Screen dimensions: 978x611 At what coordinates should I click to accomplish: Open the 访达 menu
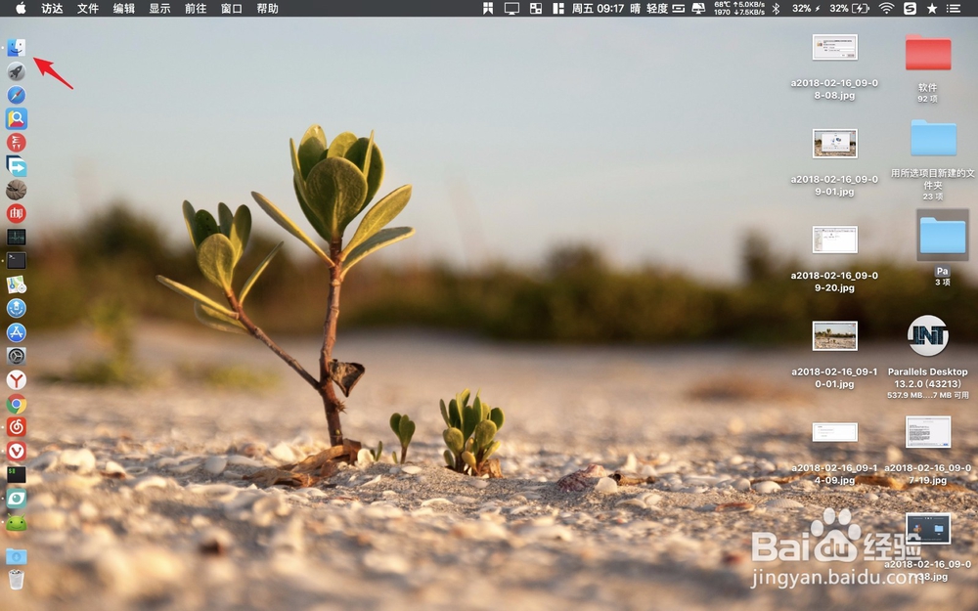[x=52, y=8]
